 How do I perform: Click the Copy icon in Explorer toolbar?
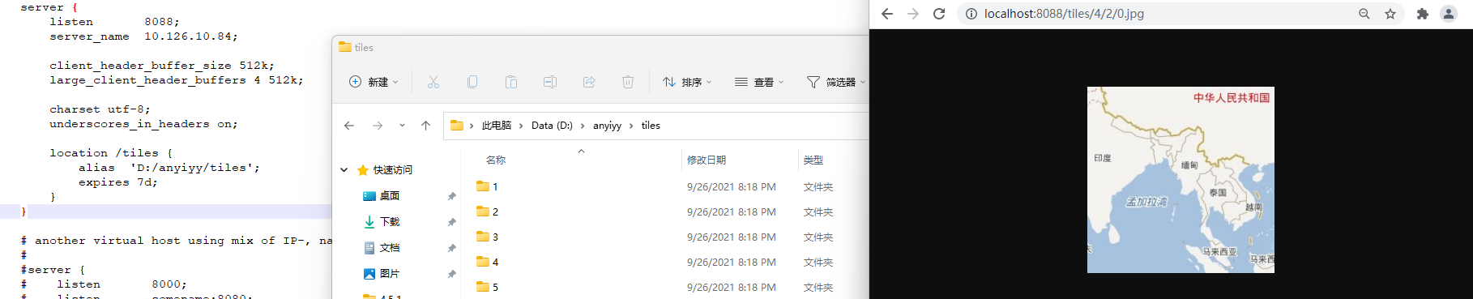click(x=472, y=82)
